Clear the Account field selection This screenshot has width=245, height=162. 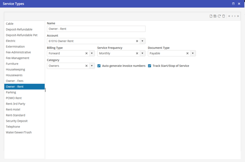[x=137, y=41]
